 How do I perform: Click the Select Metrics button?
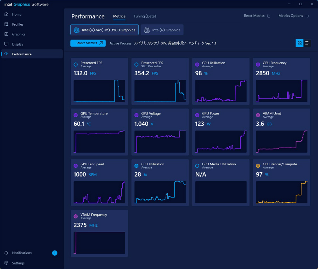coord(88,43)
